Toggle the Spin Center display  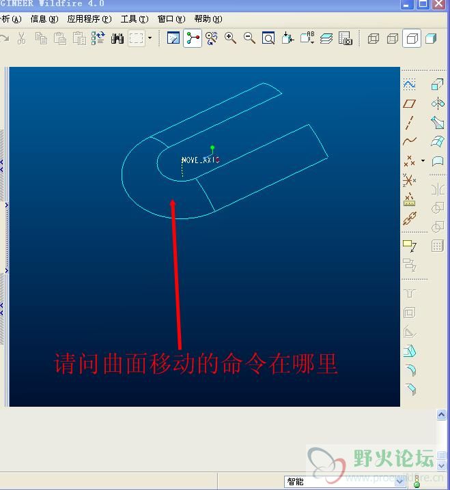[193, 38]
